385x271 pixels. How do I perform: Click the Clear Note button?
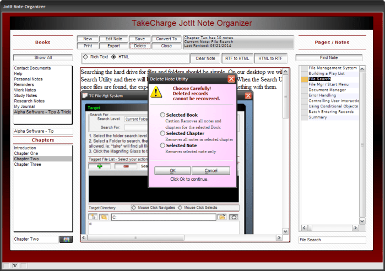coord(205,58)
